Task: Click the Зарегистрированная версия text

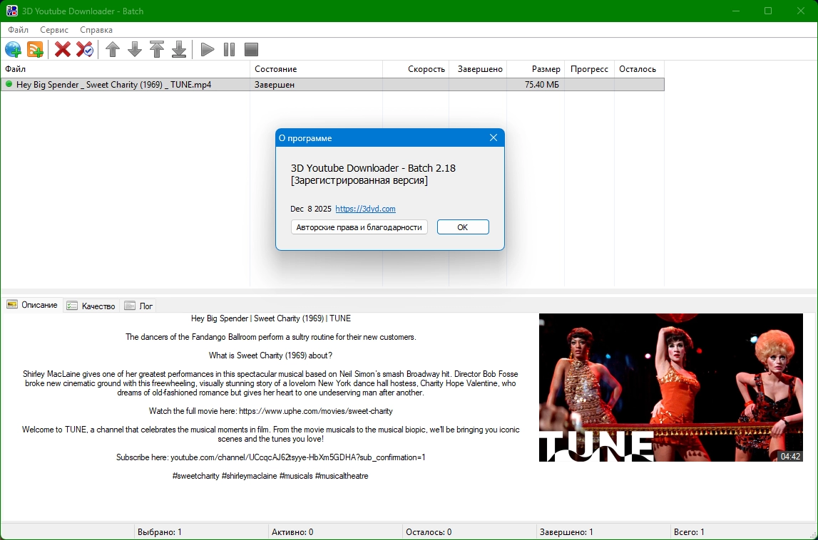Action: pyautogui.click(x=359, y=180)
